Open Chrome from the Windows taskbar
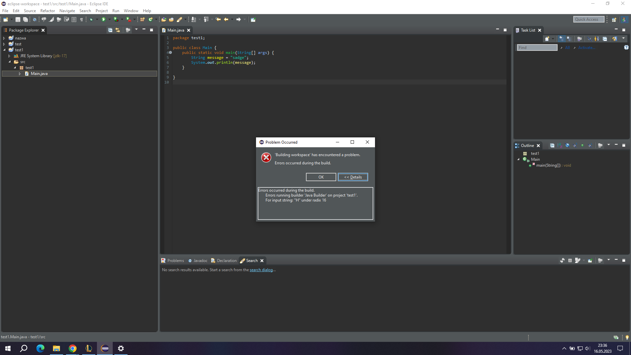This screenshot has height=355, width=631. pyautogui.click(x=73, y=348)
